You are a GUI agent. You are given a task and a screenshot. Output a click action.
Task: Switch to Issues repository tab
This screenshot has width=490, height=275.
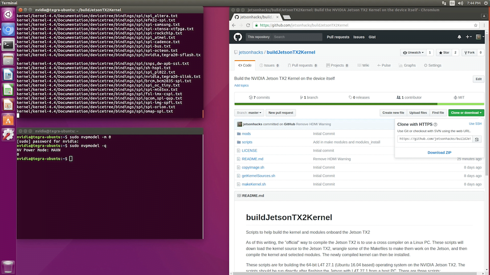point(269,66)
